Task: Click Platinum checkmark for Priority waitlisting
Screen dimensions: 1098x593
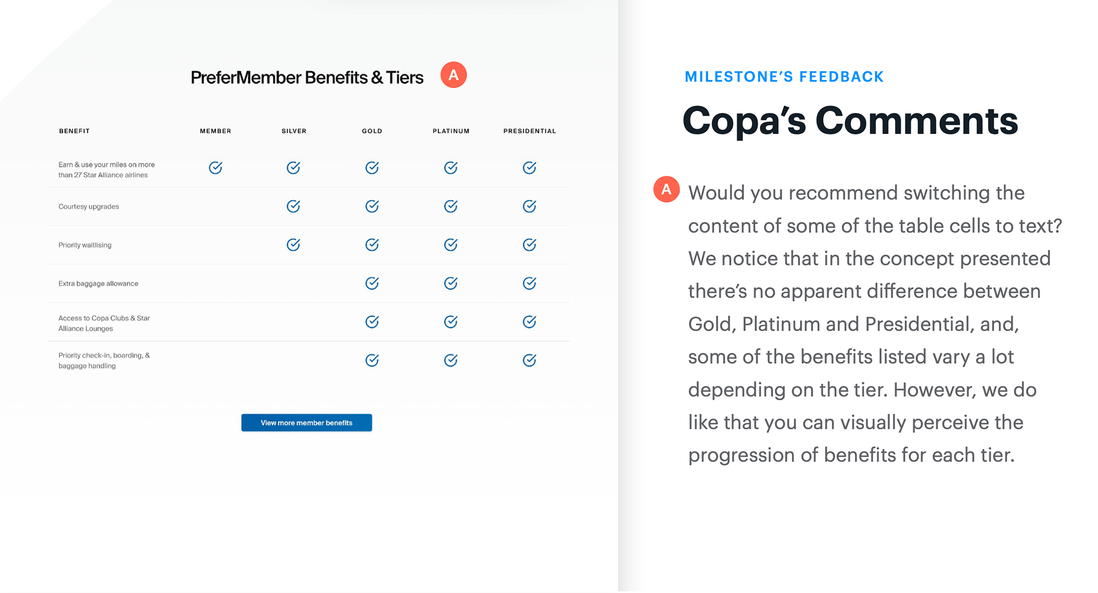Action: [451, 245]
